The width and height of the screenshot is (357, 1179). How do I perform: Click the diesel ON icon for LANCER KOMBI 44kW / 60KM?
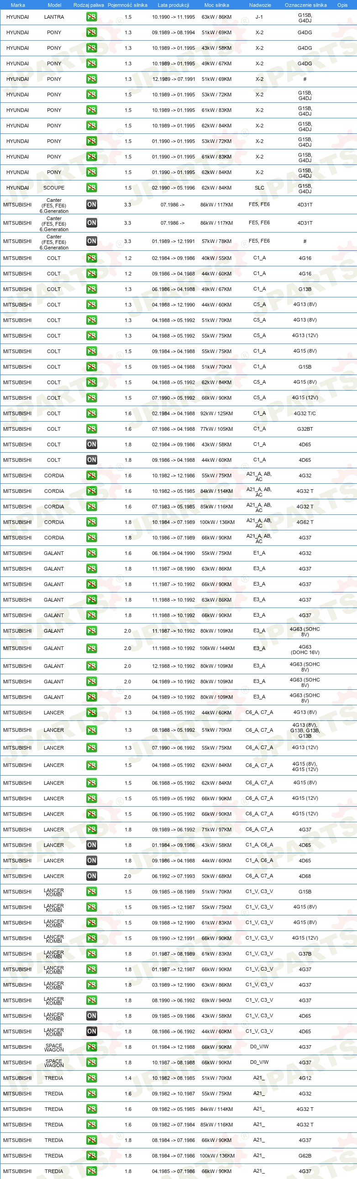[x=92, y=1031]
